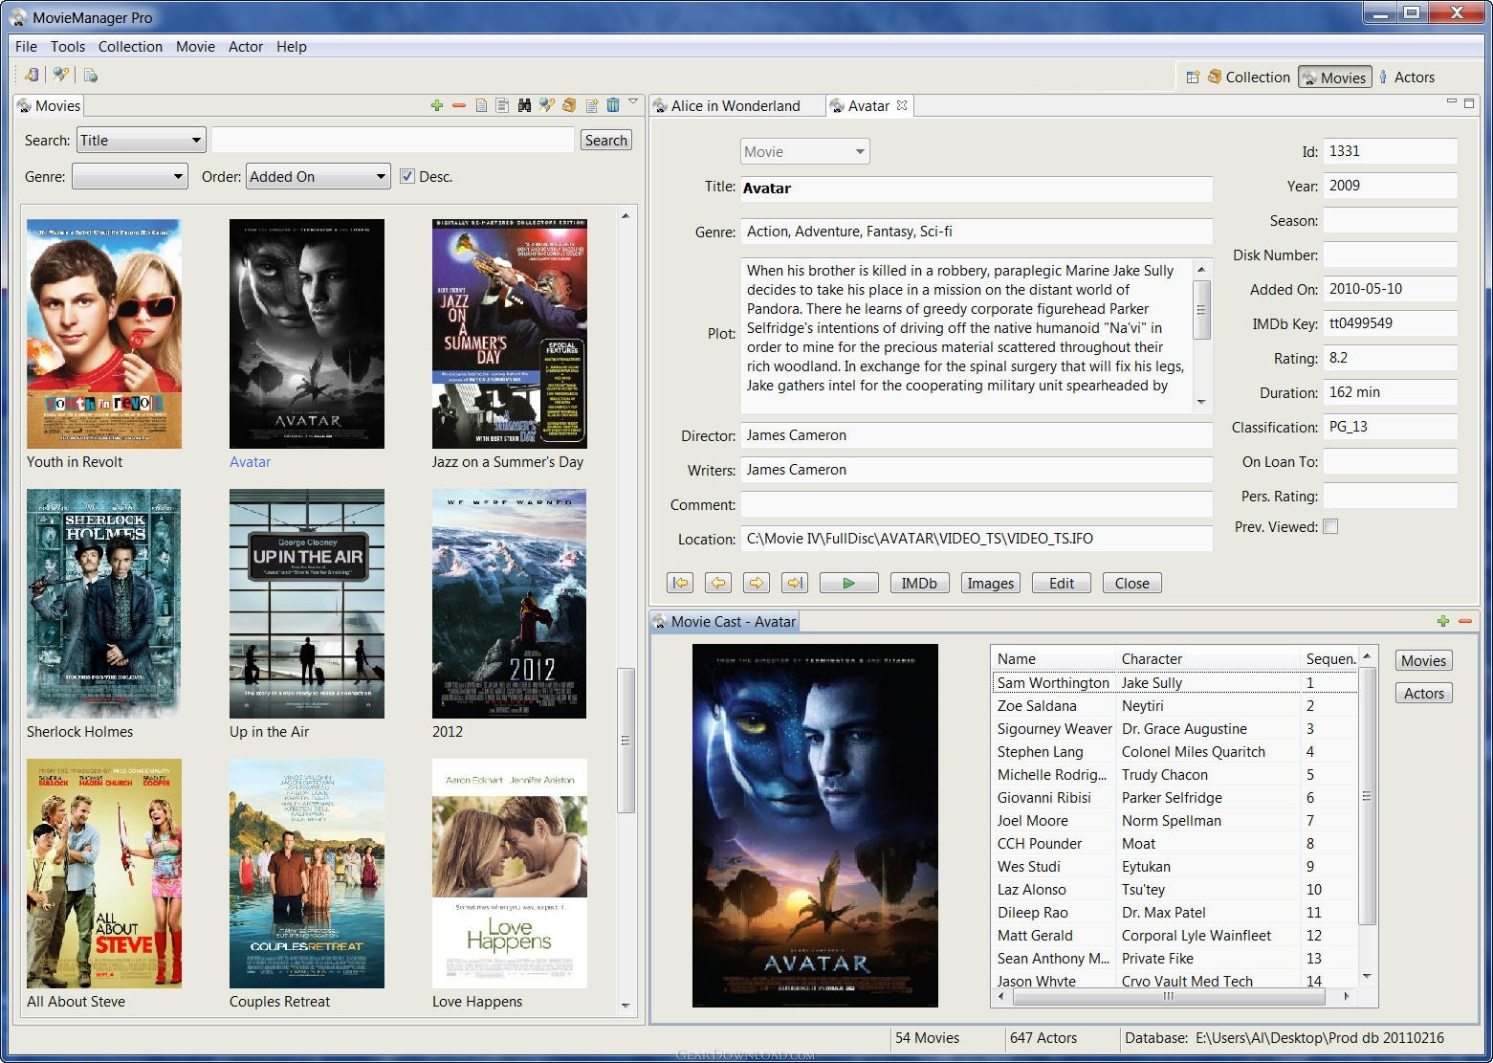
Task: Click the open perspective icon beside Collection
Action: pos(1193,78)
